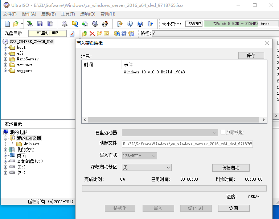Click the checkmark properties icon beside 可启动 UDF
The image size is (279, 219).
click(x=72, y=34)
